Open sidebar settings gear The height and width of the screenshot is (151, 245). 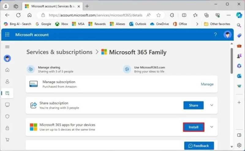click(x=239, y=145)
